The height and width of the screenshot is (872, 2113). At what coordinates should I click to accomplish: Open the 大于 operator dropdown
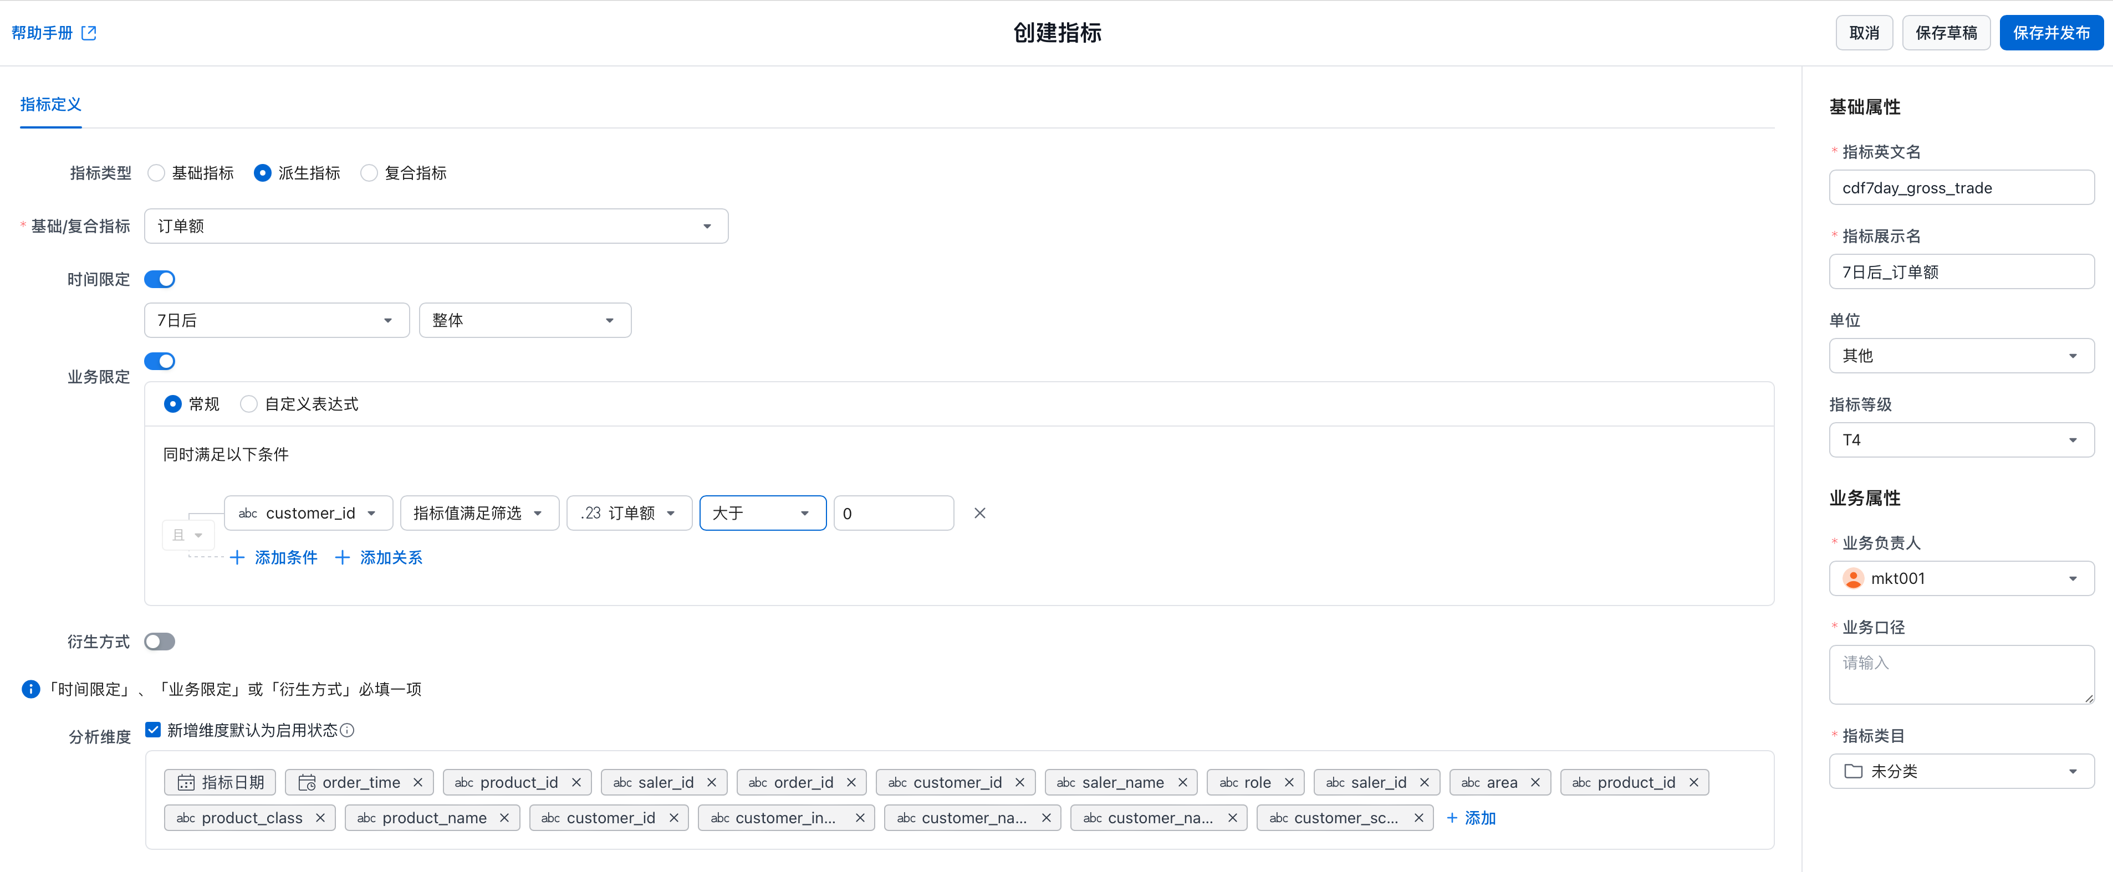[762, 513]
